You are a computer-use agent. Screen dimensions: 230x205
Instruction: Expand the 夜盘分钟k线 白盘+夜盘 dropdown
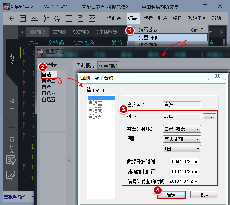point(182,129)
